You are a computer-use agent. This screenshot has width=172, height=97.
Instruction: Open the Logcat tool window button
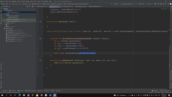click(59, 91)
